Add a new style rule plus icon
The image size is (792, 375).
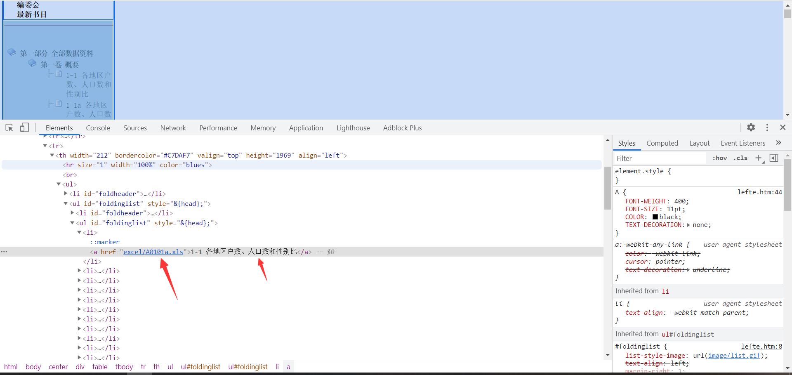(x=758, y=158)
